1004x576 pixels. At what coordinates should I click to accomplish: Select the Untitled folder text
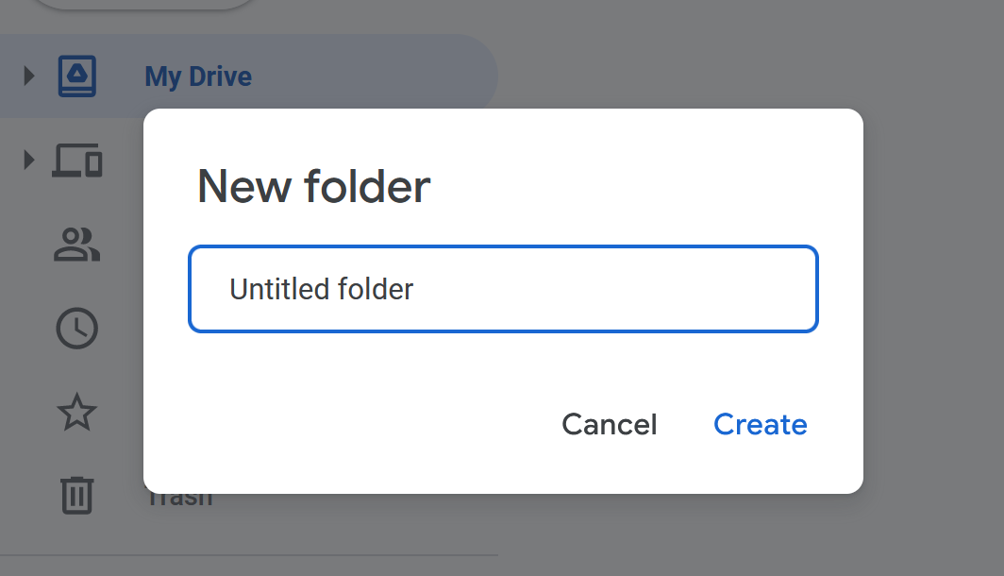click(x=321, y=289)
